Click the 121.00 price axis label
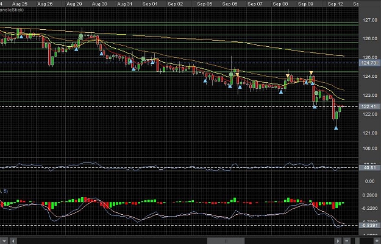381x244 pixels. [x=370, y=133]
